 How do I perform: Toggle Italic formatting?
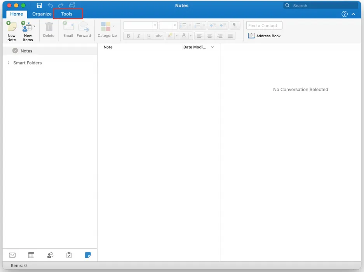(139, 36)
